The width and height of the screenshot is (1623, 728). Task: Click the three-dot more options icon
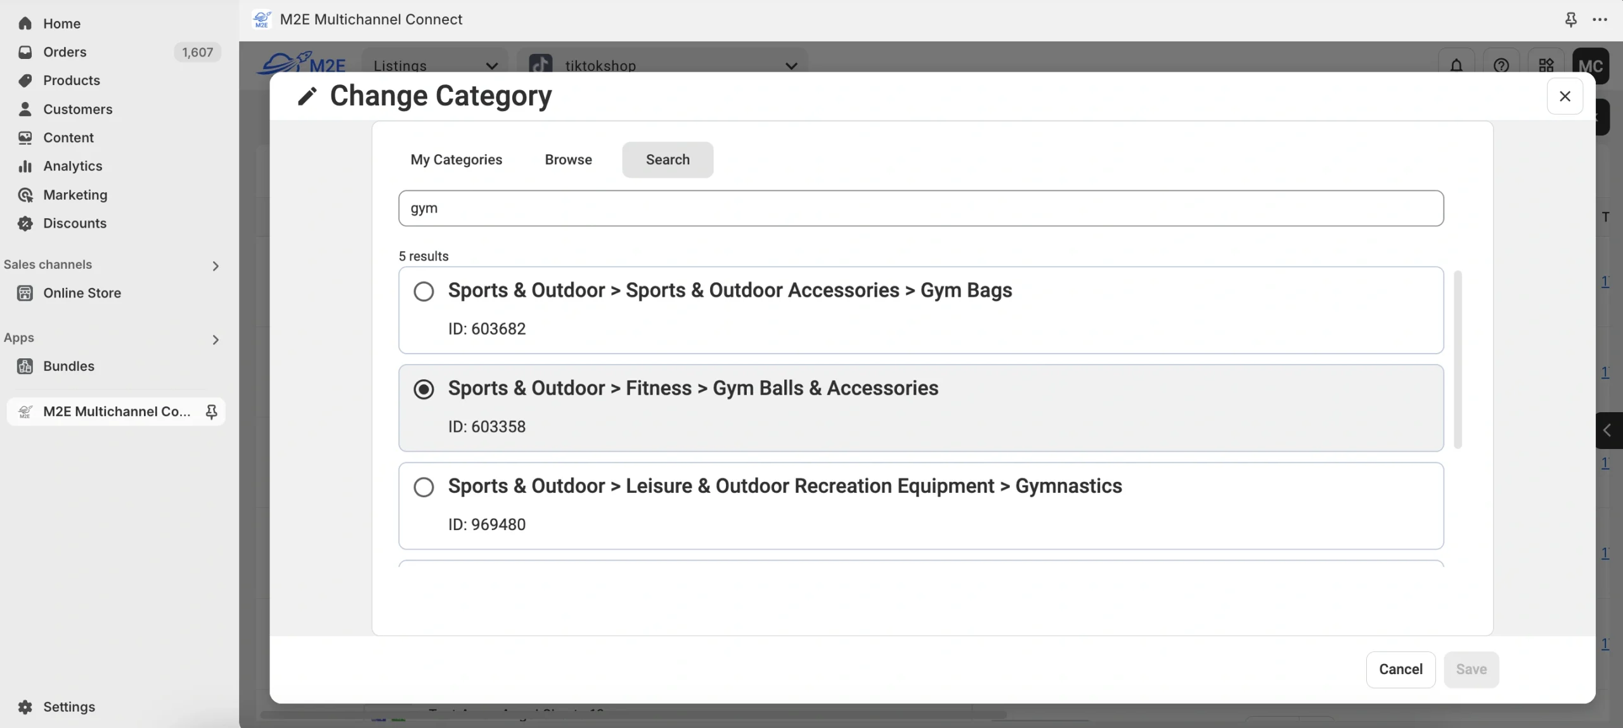pyautogui.click(x=1600, y=20)
